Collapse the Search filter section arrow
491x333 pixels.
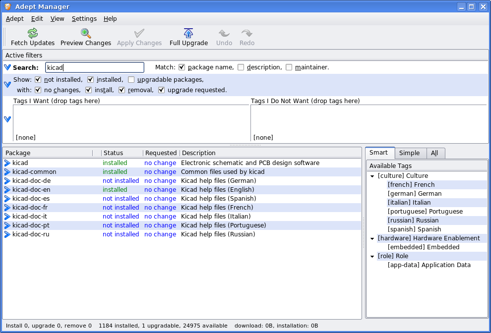[x=7, y=67]
